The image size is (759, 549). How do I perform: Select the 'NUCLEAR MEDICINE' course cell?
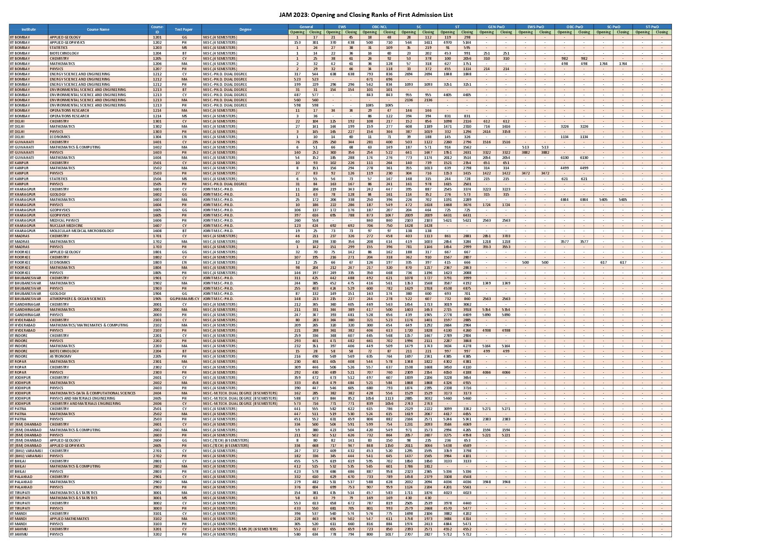(98, 226)
